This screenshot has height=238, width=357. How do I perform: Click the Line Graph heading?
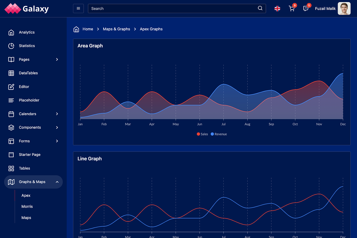coord(90,159)
